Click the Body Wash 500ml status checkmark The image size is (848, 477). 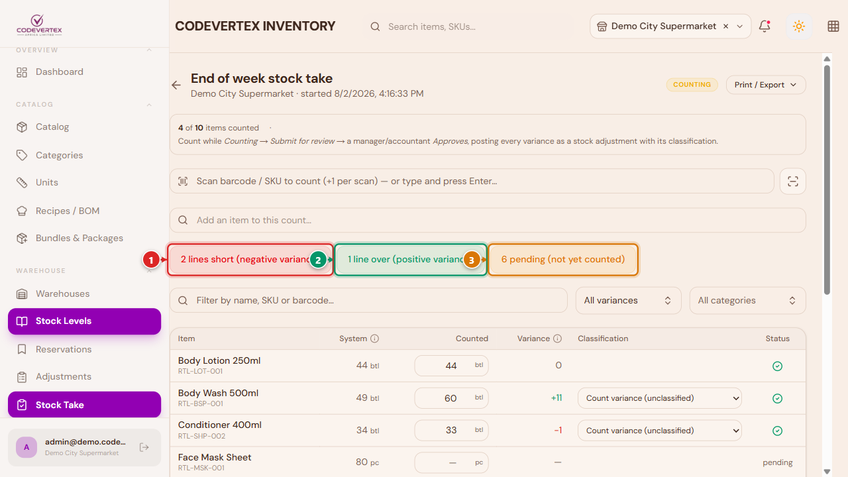tap(778, 398)
